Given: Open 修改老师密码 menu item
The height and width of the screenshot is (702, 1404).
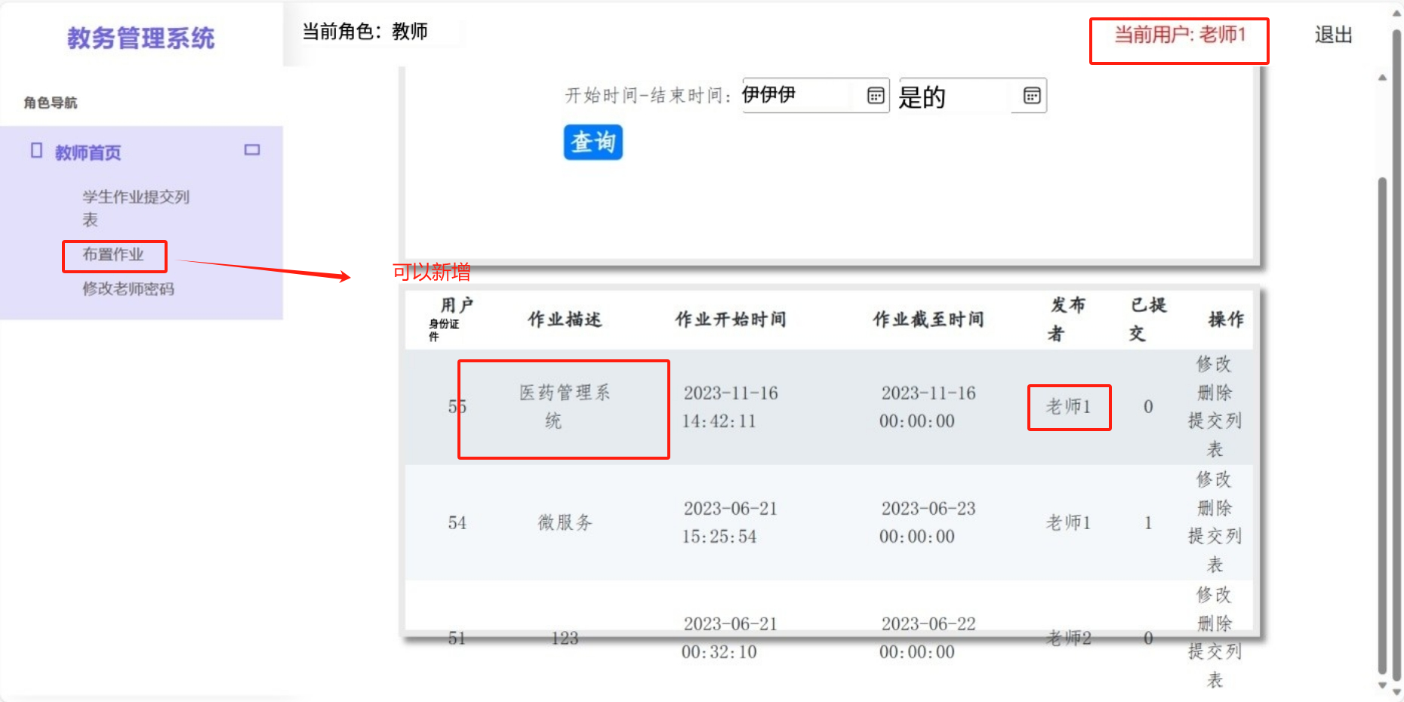Looking at the screenshot, I should pyautogui.click(x=128, y=289).
